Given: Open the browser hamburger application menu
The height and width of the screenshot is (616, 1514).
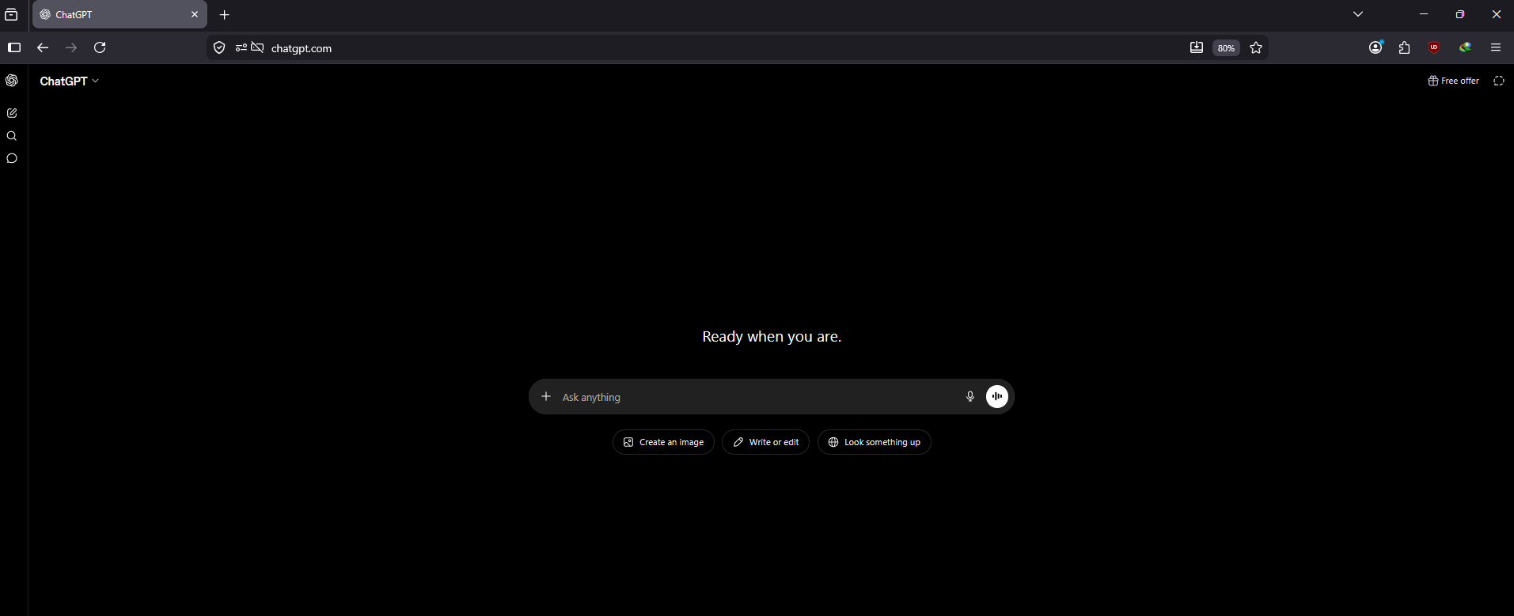Looking at the screenshot, I should coord(1496,47).
